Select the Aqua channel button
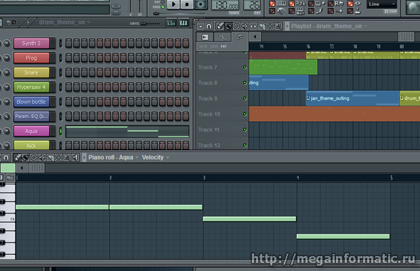 32,131
